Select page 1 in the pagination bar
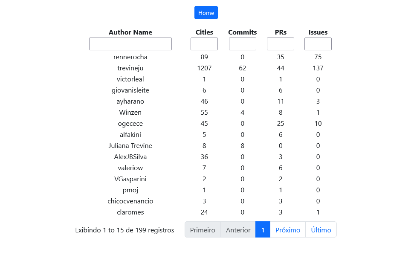Screen dimensions: 414x255 pyautogui.click(x=263, y=229)
